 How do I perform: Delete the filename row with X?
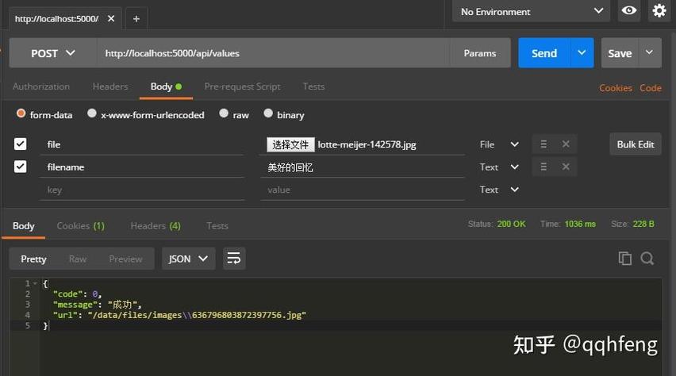click(x=566, y=167)
